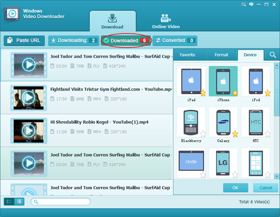280x217 pixels.
Task: Toggle favorite star on iPhone
Action: pyautogui.click(x=235, y=93)
